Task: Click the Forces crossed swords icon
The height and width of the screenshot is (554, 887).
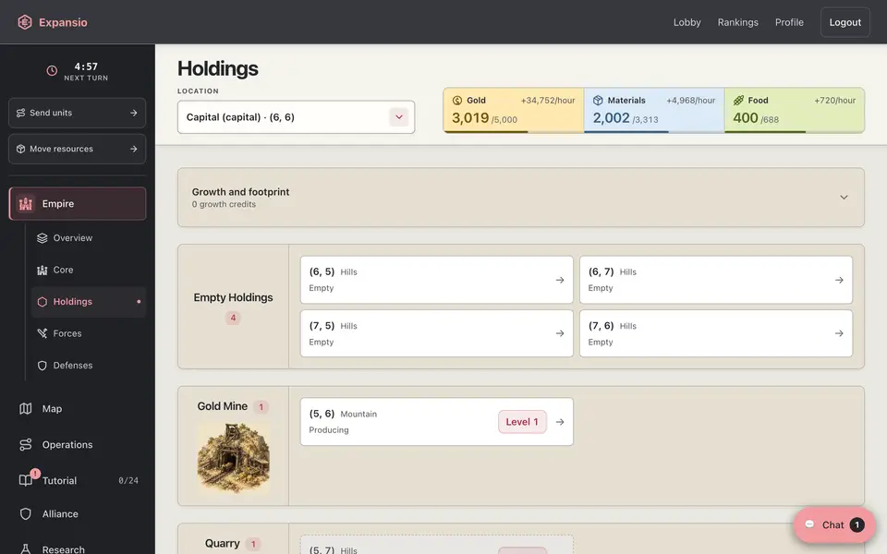Action: (42, 333)
